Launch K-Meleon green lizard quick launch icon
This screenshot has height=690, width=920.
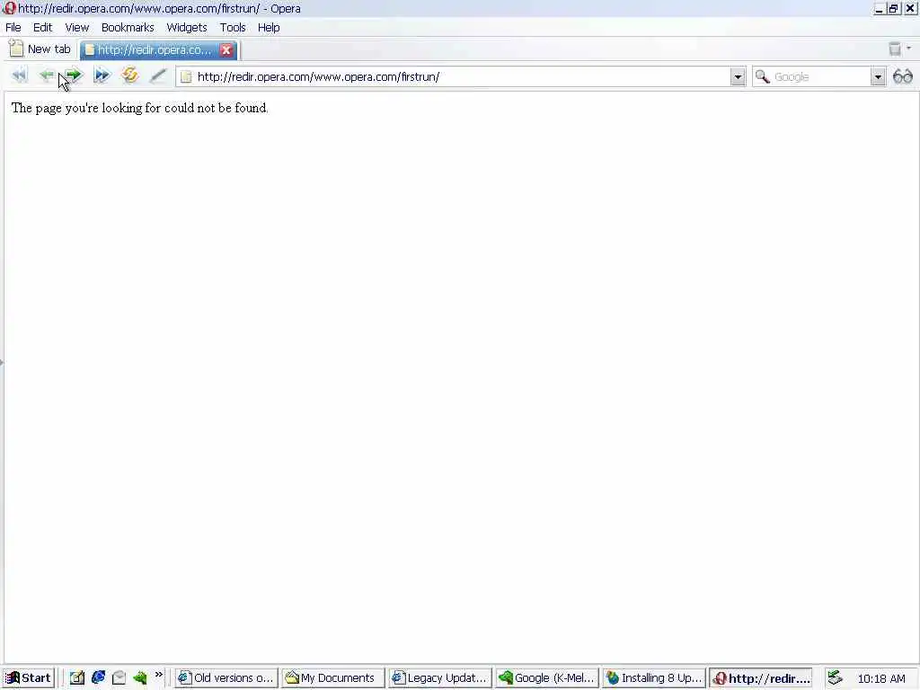click(x=139, y=678)
